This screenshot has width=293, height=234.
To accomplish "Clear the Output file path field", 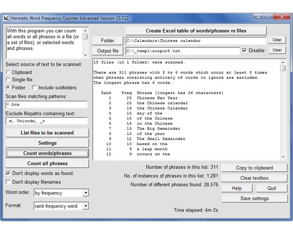I will coord(277,50).
